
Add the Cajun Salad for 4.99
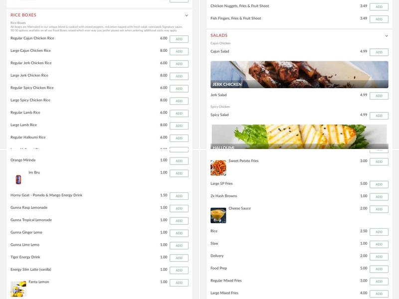point(380,51)
